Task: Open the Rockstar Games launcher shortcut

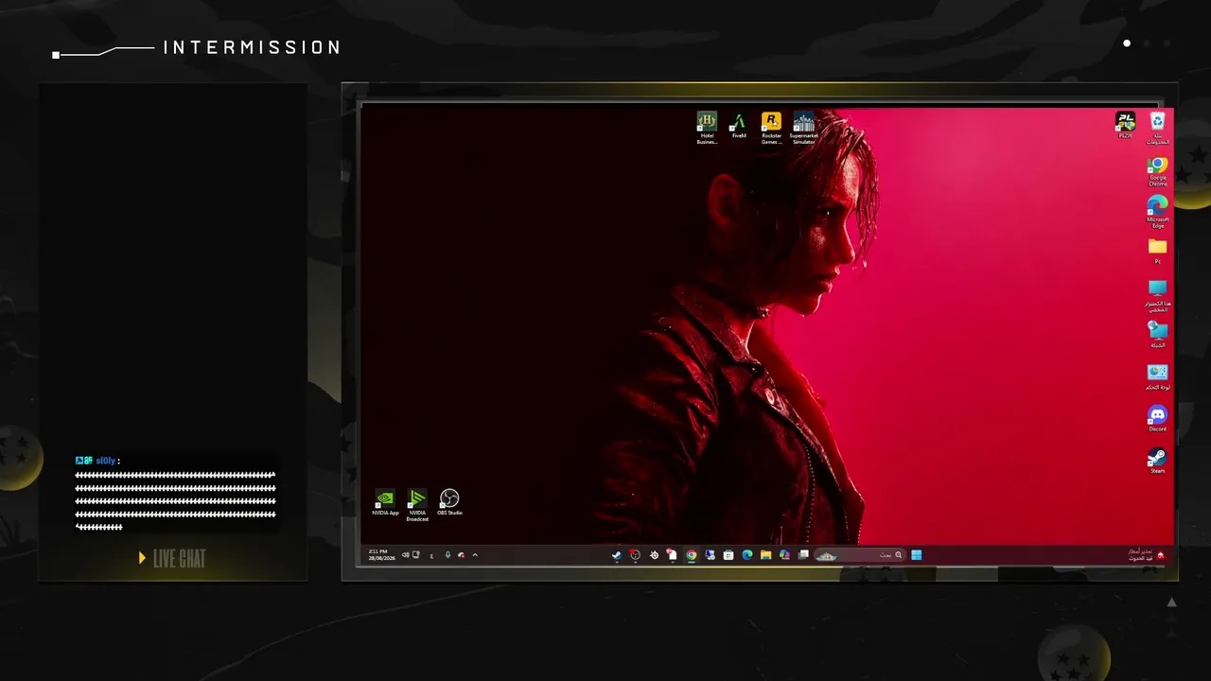Action: click(771, 128)
